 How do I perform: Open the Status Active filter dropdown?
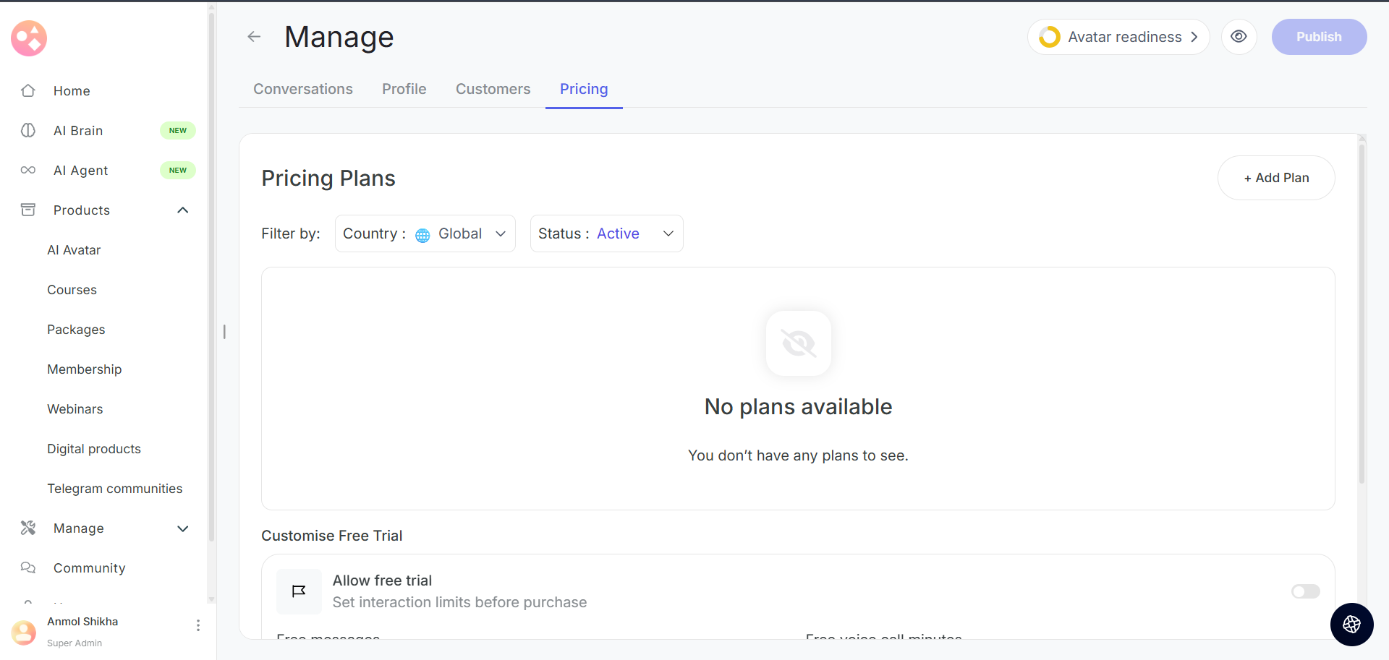(606, 233)
